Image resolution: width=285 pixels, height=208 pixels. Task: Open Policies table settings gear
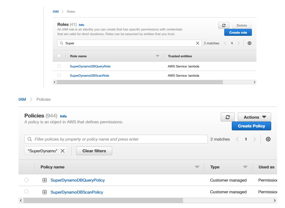pos(268,139)
